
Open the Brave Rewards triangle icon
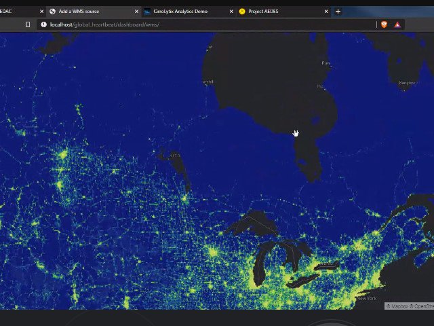pyautogui.click(x=397, y=24)
